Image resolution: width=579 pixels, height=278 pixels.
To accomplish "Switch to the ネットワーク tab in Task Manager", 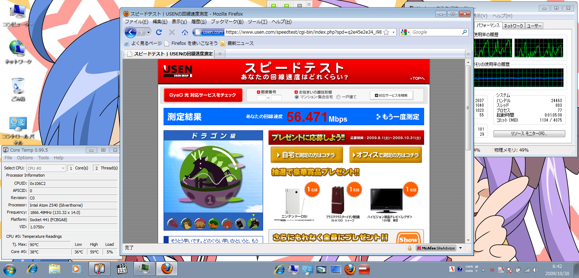I will pyautogui.click(x=513, y=26).
